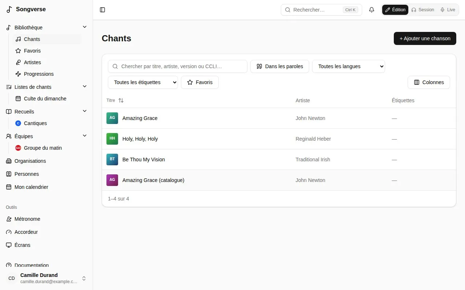
Task: Click the red Groupe du matin badge
Action: (18, 148)
